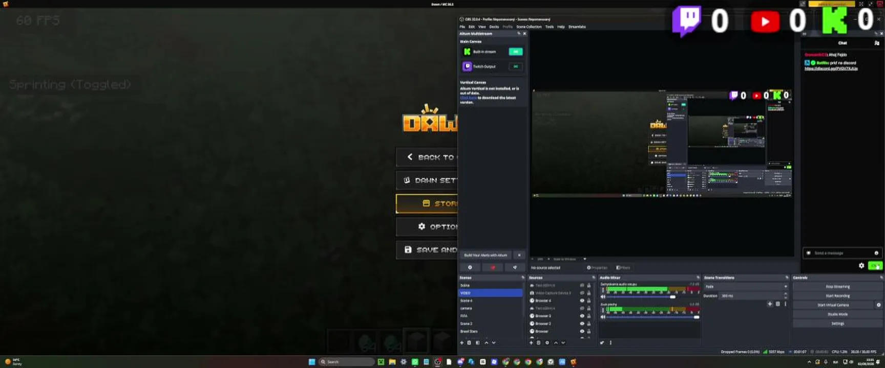Float the Controls dock panel

click(881, 278)
